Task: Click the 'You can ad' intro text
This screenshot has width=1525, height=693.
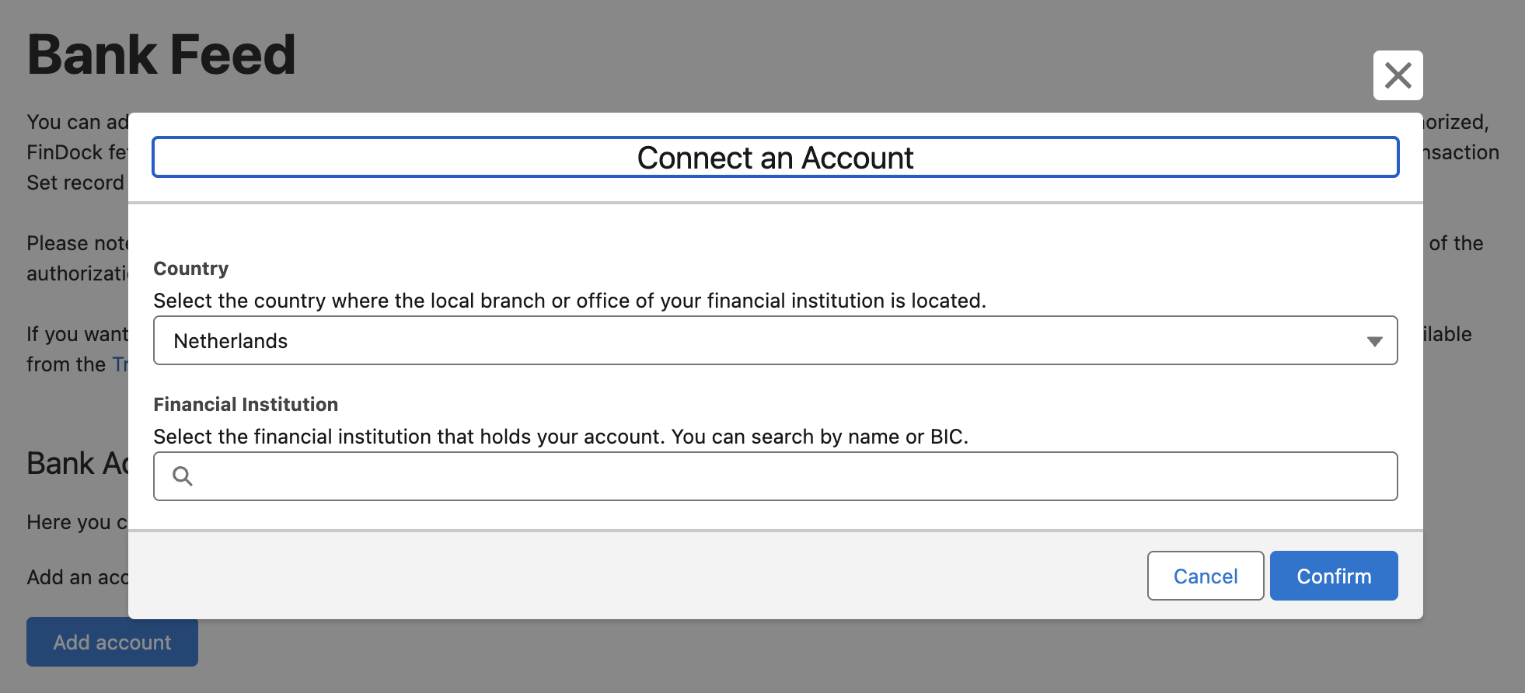Action: [x=76, y=122]
